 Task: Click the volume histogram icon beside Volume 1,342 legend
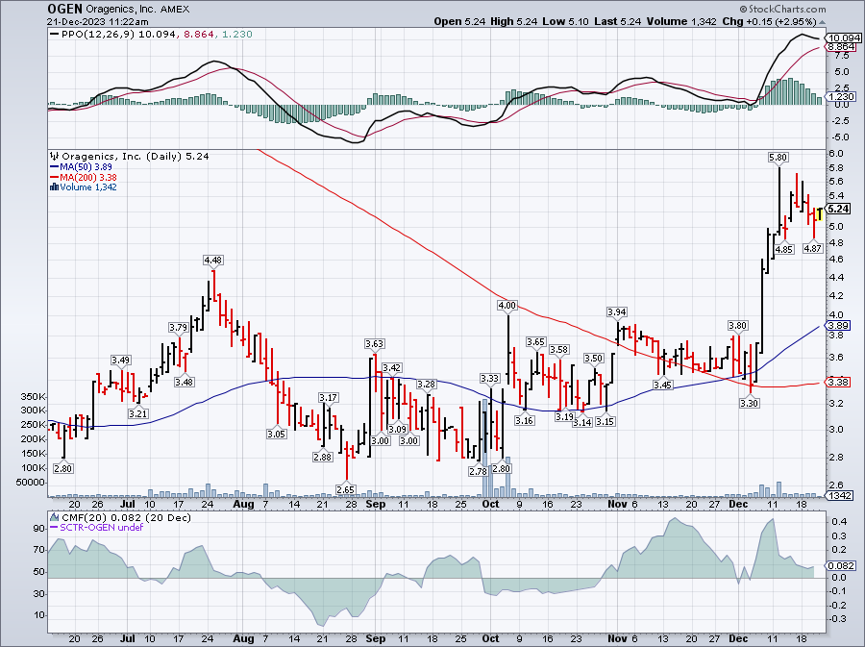point(54,187)
